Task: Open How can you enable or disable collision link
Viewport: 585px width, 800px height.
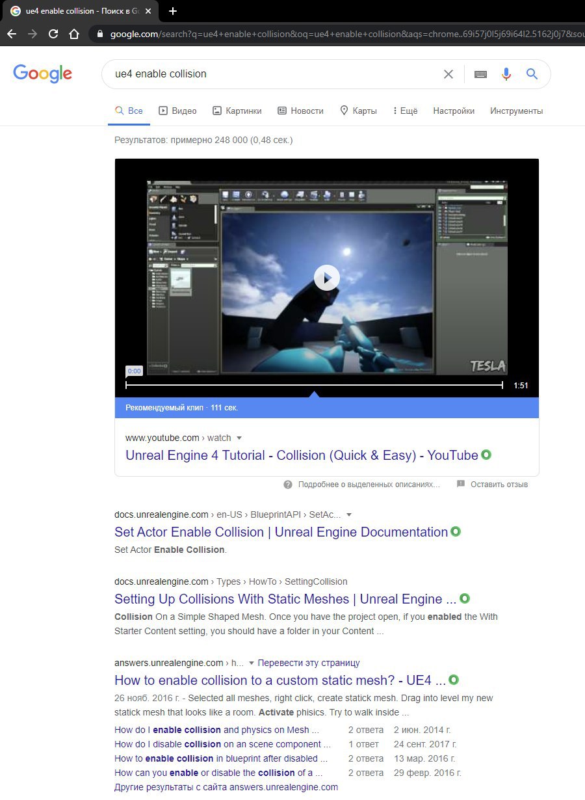Action: 218,773
